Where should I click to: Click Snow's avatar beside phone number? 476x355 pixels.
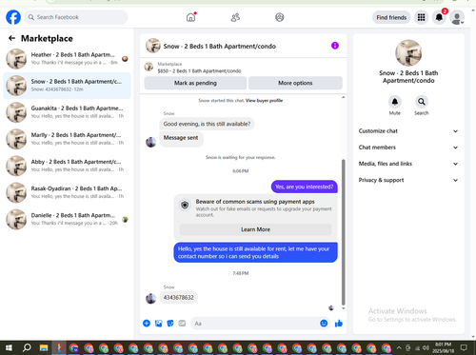pyautogui.click(x=150, y=298)
